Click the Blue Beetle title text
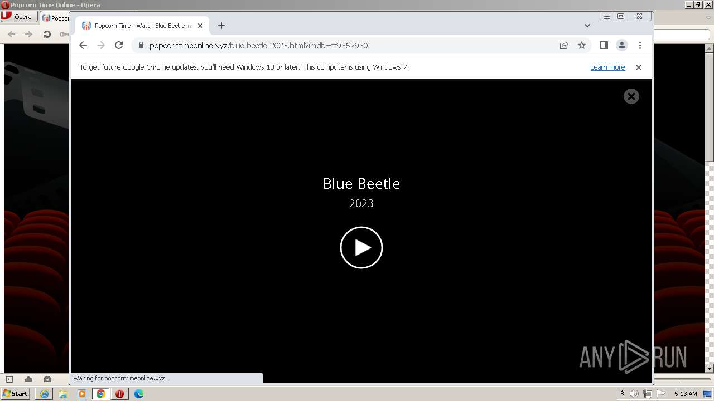This screenshot has width=714, height=401. point(361,183)
